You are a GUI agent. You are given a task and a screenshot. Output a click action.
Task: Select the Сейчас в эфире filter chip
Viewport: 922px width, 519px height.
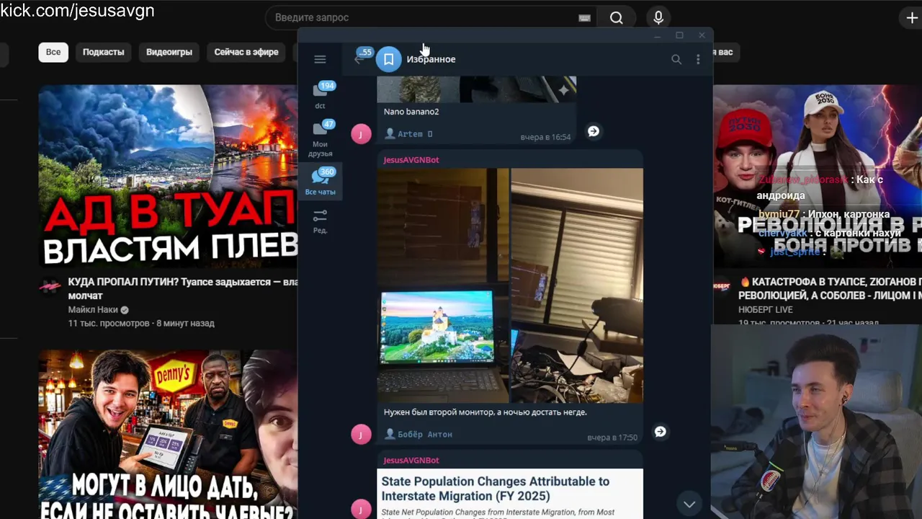point(246,52)
